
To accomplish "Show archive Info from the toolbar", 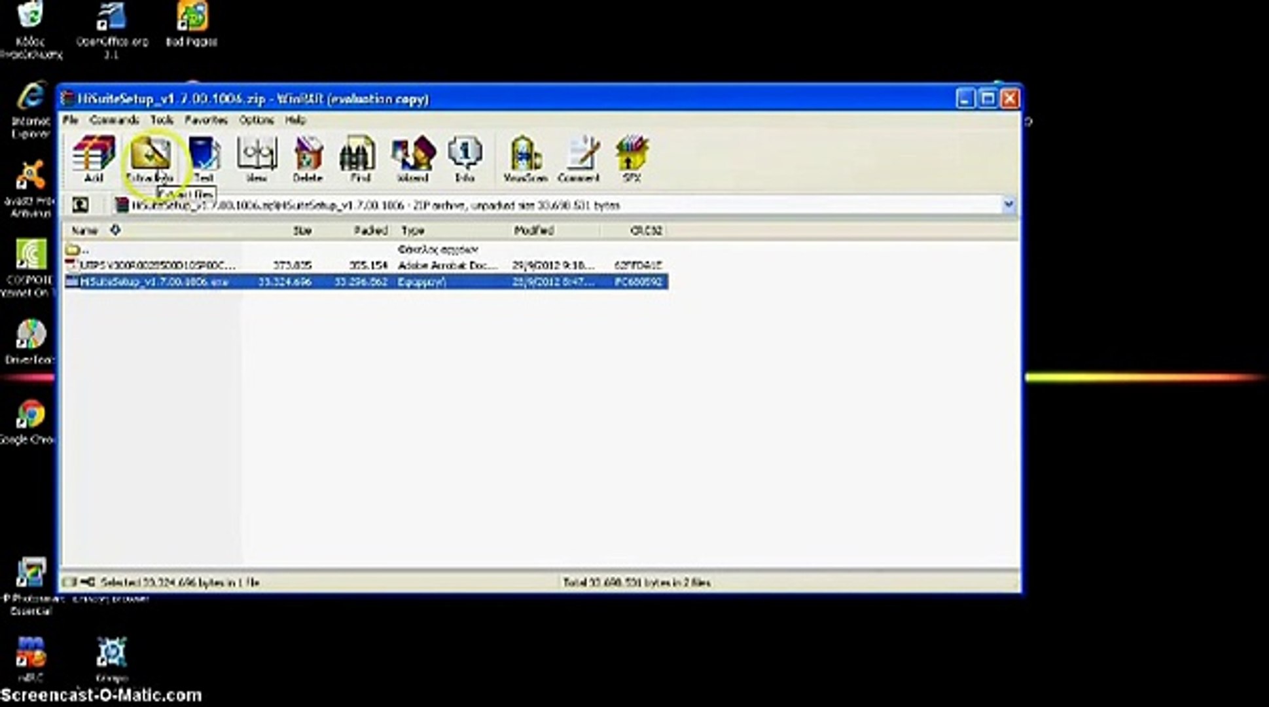I will coord(465,158).
